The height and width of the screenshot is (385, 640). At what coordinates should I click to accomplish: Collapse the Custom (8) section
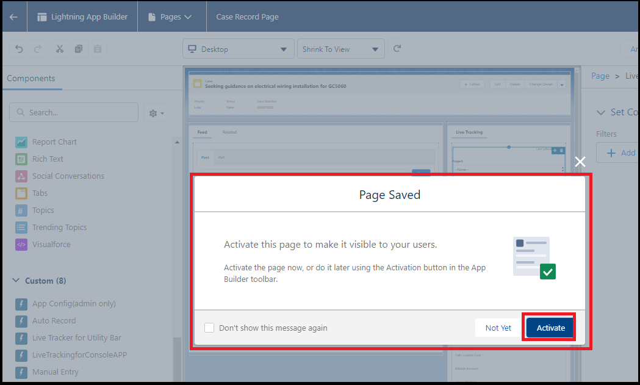16,281
